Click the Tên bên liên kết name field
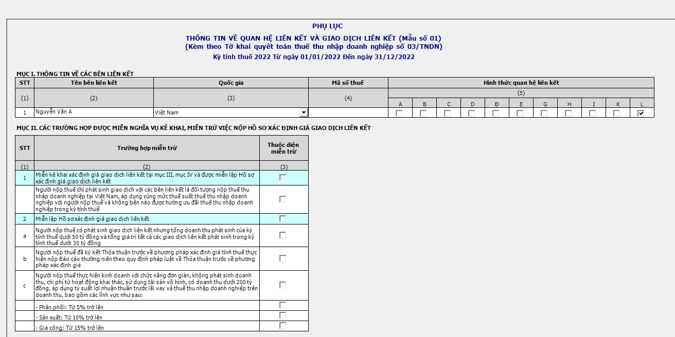Image resolution: width=675 pixels, height=337 pixels. click(x=94, y=112)
